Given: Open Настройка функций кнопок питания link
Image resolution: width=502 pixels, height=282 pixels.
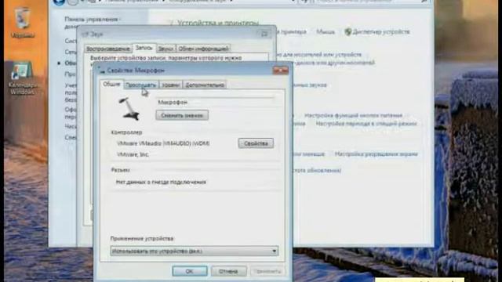Looking at the screenshot, I should click(354, 115).
